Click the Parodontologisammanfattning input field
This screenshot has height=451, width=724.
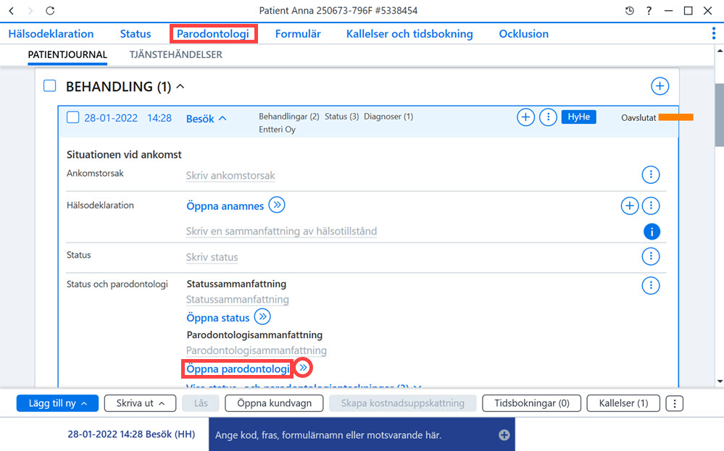tap(257, 350)
